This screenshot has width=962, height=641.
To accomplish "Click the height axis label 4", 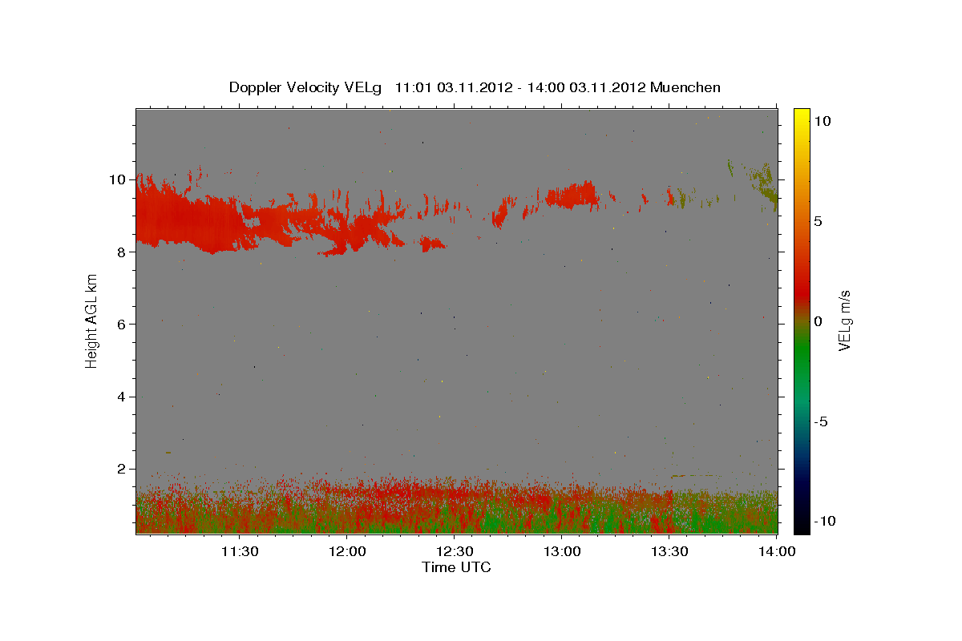I will (x=121, y=397).
